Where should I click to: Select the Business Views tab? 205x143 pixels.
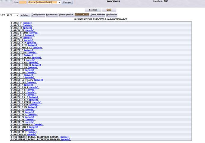click(x=82, y=15)
